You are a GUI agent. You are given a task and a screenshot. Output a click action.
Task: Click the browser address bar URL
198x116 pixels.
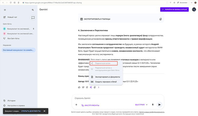(53, 3)
